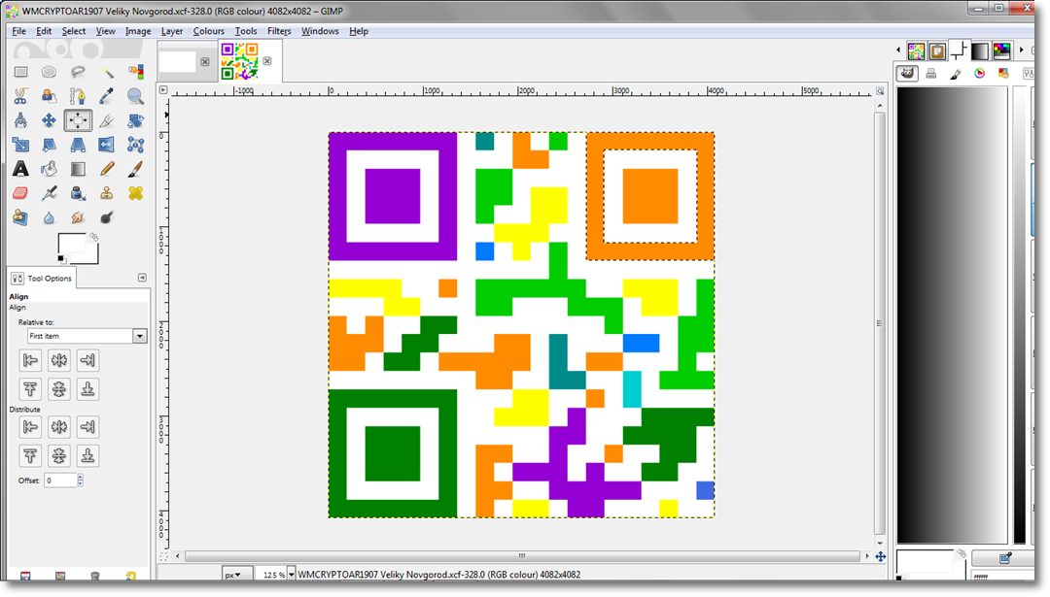Choose the Smudge tool

pyautogui.click(x=78, y=217)
